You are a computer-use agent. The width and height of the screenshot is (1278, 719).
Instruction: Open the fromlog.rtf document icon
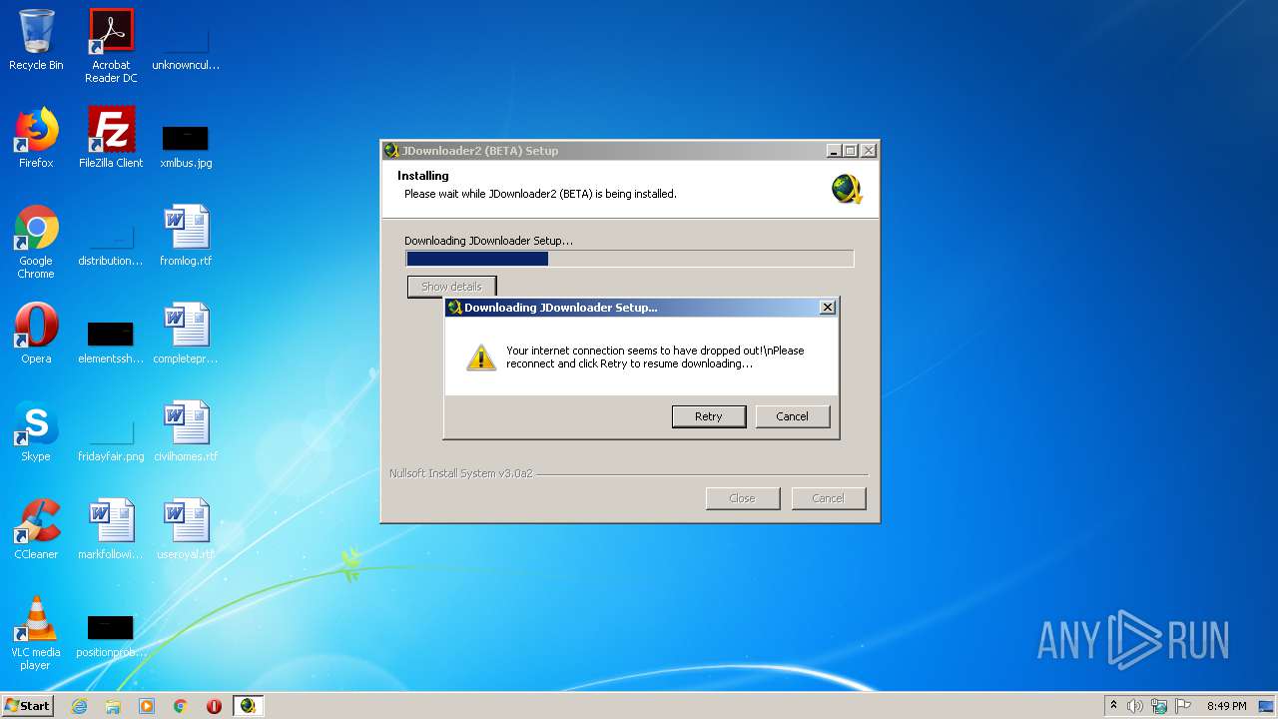pyautogui.click(x=186, y=236)
